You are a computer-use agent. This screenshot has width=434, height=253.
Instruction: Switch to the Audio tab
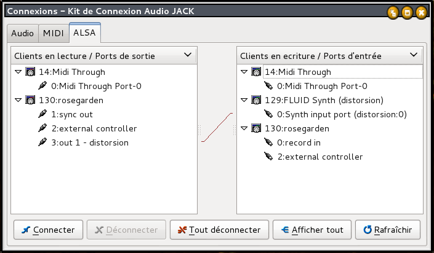[22, 33]
